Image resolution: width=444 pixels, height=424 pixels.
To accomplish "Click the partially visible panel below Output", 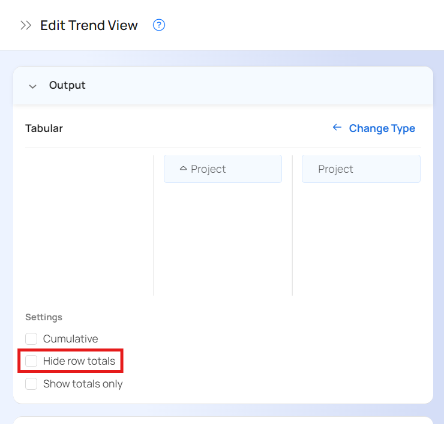I will coord(223,420).
